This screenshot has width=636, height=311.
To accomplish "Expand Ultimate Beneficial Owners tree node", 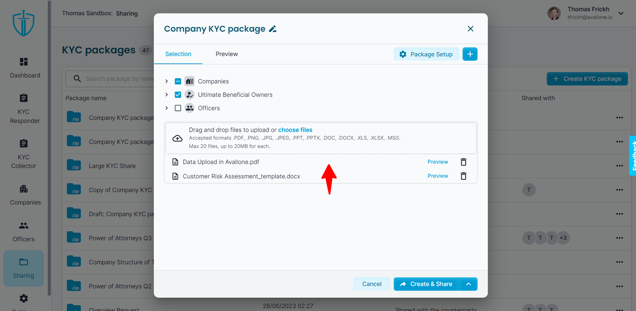I will click(167, 95).
